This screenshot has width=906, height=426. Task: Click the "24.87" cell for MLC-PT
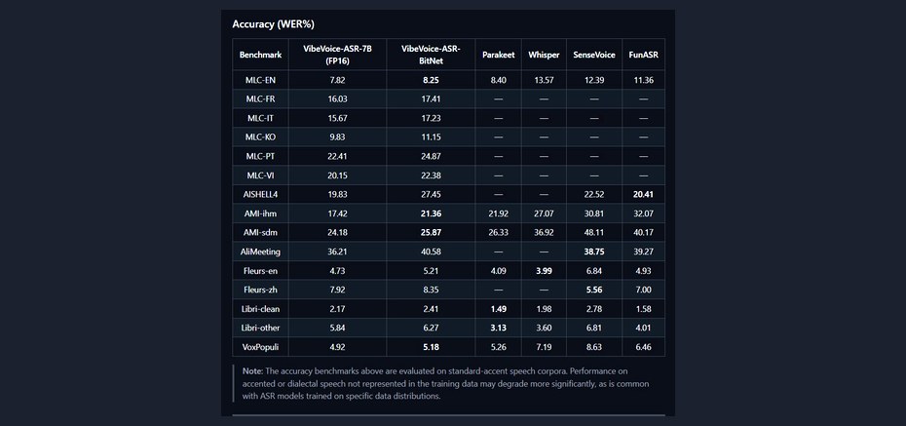[x=431, y=156]
